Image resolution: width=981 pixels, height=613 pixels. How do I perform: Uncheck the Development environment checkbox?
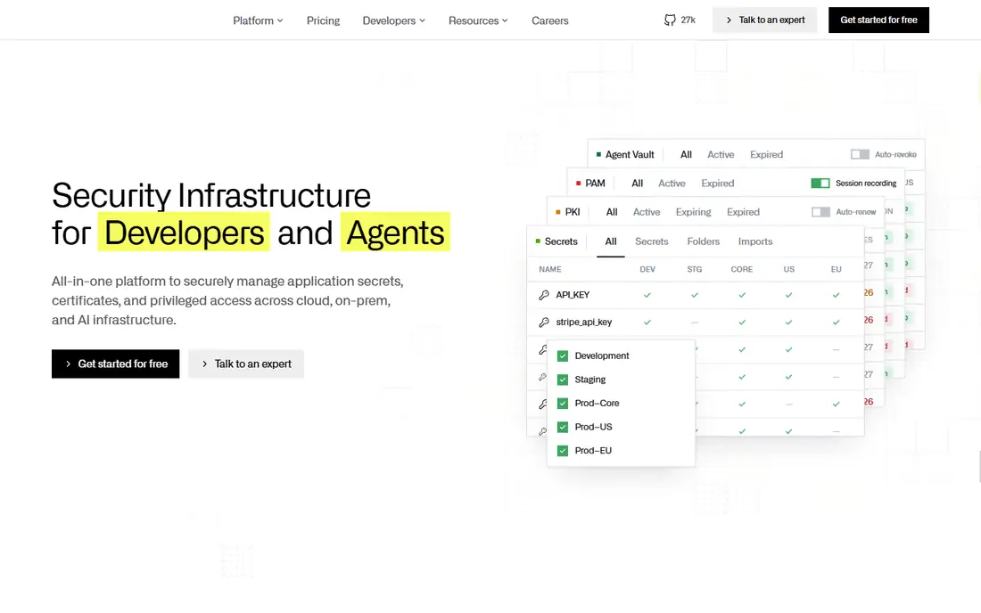tap(563, 356)
